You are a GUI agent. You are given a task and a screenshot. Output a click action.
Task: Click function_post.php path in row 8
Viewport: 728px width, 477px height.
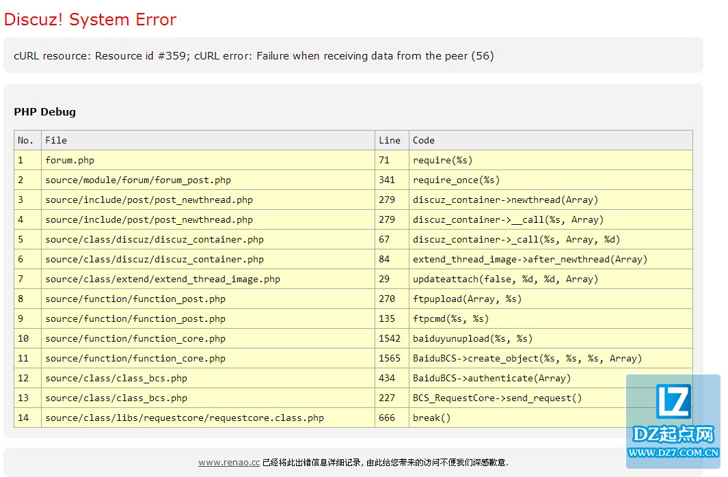[135, 299]
